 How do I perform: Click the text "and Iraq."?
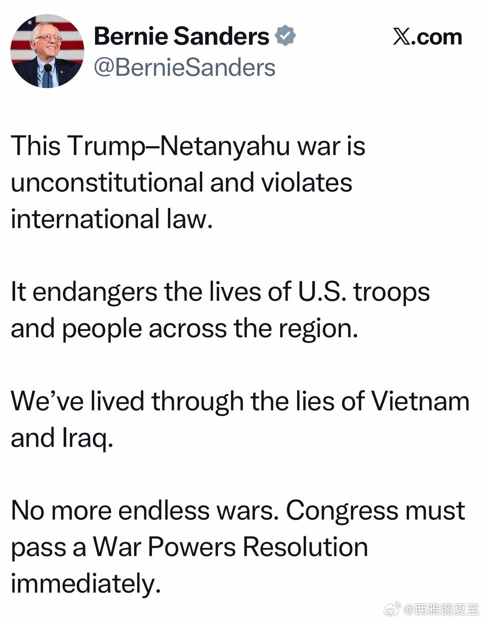tap(62, 438)
